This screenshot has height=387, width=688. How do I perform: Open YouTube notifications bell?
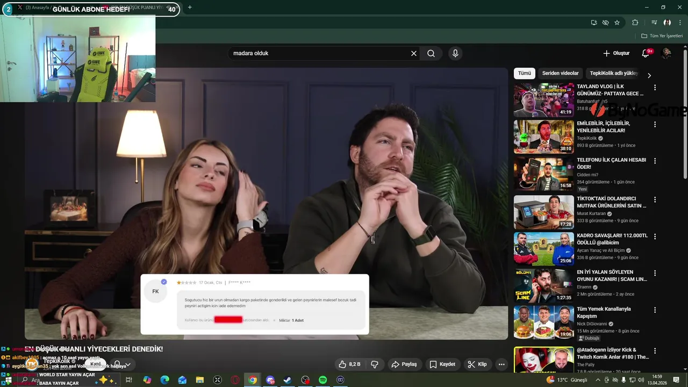pyautogui.click(x=646, y=53)
